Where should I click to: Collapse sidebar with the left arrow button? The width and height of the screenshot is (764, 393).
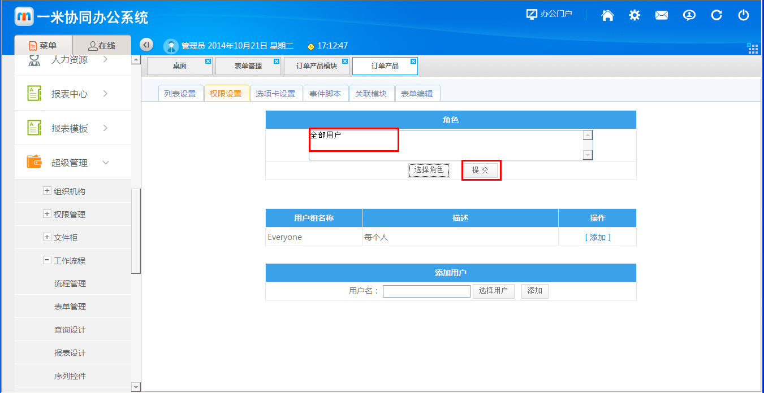click(x=146, y=45)
